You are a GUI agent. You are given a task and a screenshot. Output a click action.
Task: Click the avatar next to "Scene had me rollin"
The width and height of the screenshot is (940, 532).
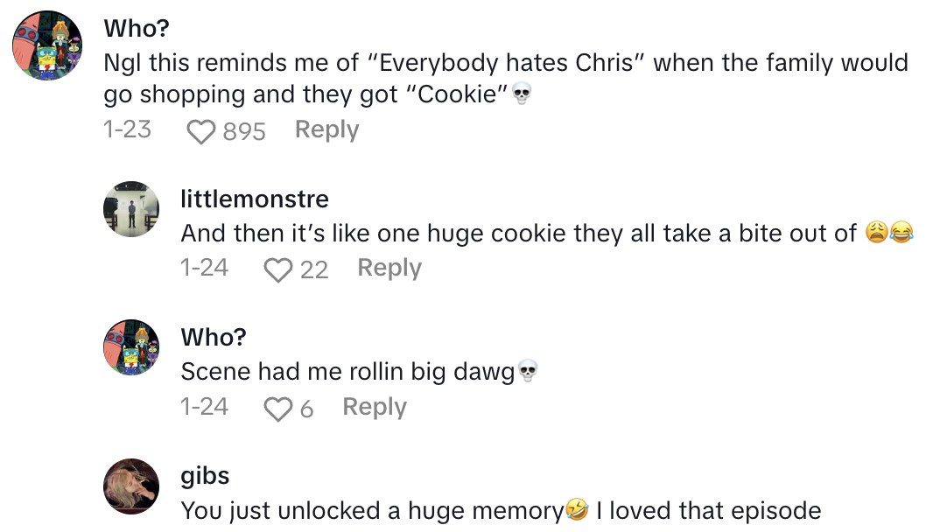coord(131,347)
